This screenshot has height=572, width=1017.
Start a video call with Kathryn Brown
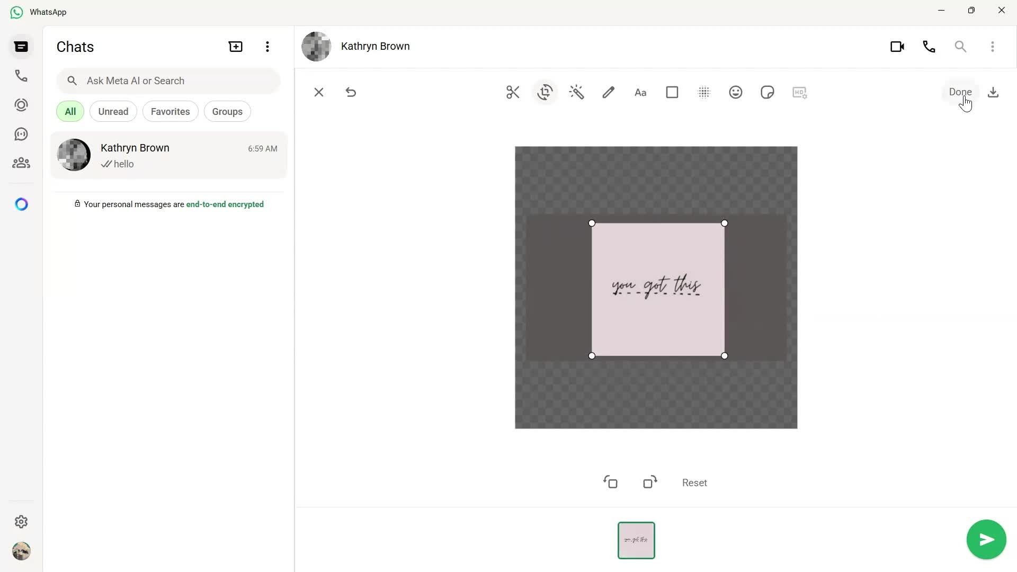click(897, 47)
